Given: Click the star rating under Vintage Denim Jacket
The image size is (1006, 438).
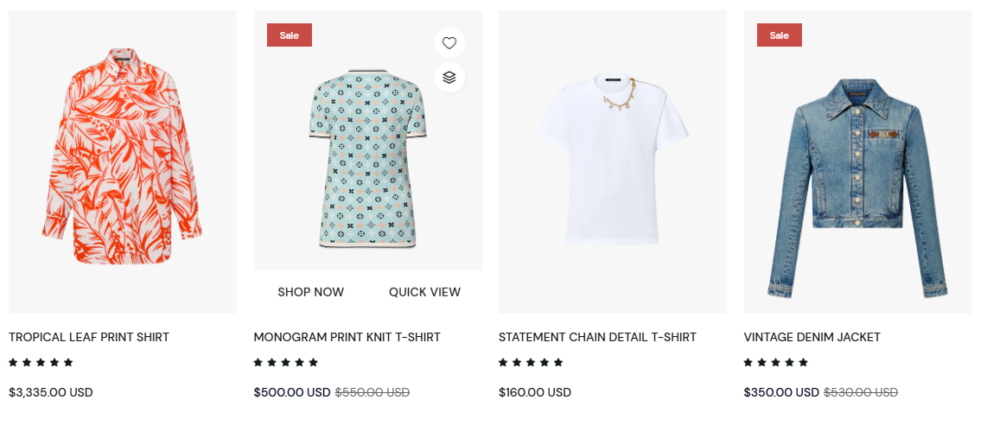Looking at the screenshot, I should [776, 362].
